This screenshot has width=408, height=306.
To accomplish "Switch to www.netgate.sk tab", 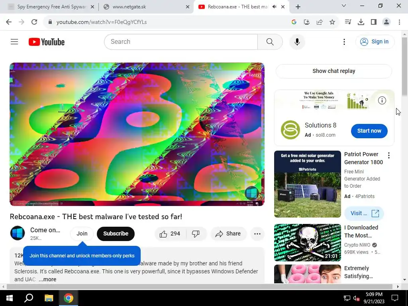I will 146,7.
